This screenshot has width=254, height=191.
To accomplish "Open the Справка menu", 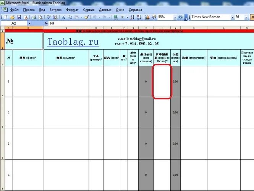I will click(136, 10).
